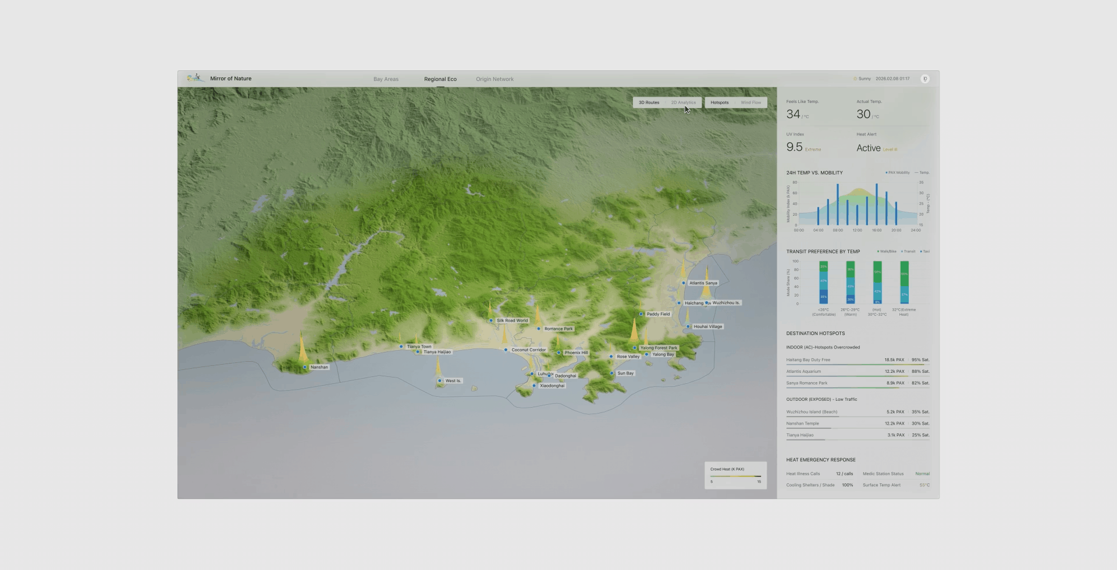
Task: Select the Silk Road World marker dot
Action: click(x=491, y=320)
